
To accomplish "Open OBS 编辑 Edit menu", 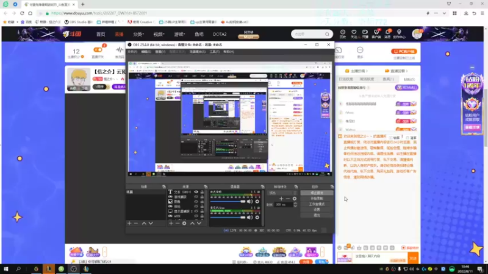I will tap(146, 52).
